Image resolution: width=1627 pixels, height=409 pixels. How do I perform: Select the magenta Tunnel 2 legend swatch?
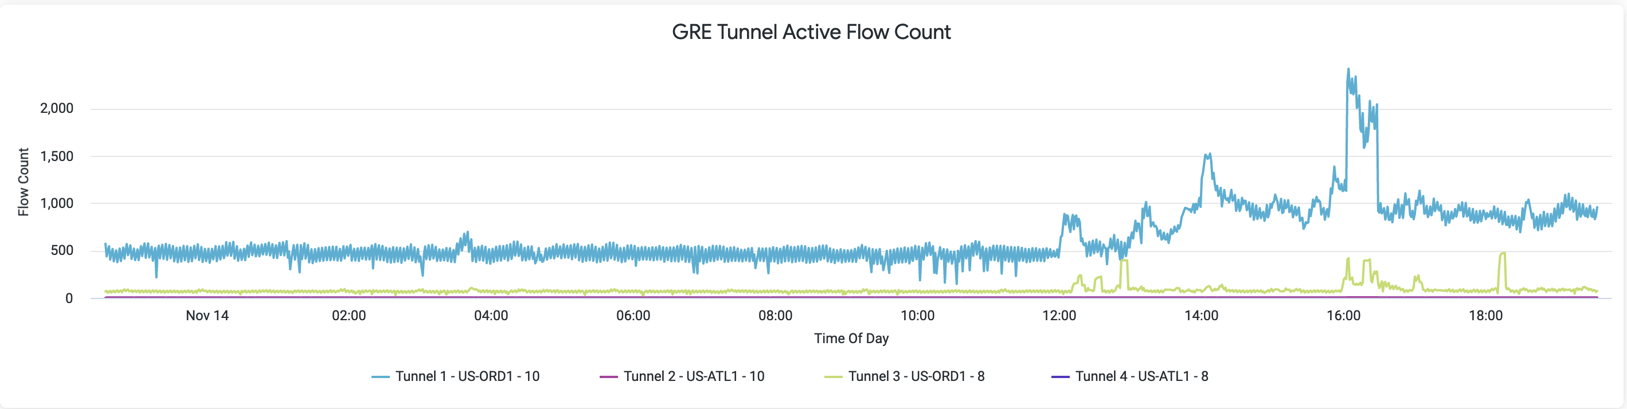pos(608,377)
